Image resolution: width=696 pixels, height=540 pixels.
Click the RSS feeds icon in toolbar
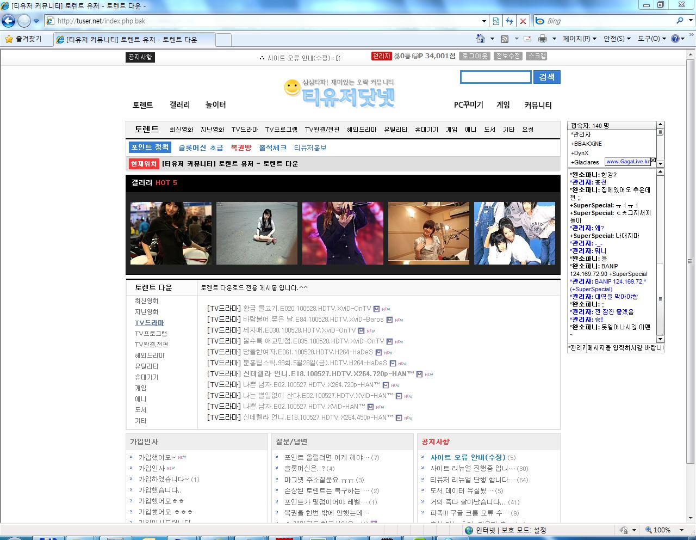(505, 39)
